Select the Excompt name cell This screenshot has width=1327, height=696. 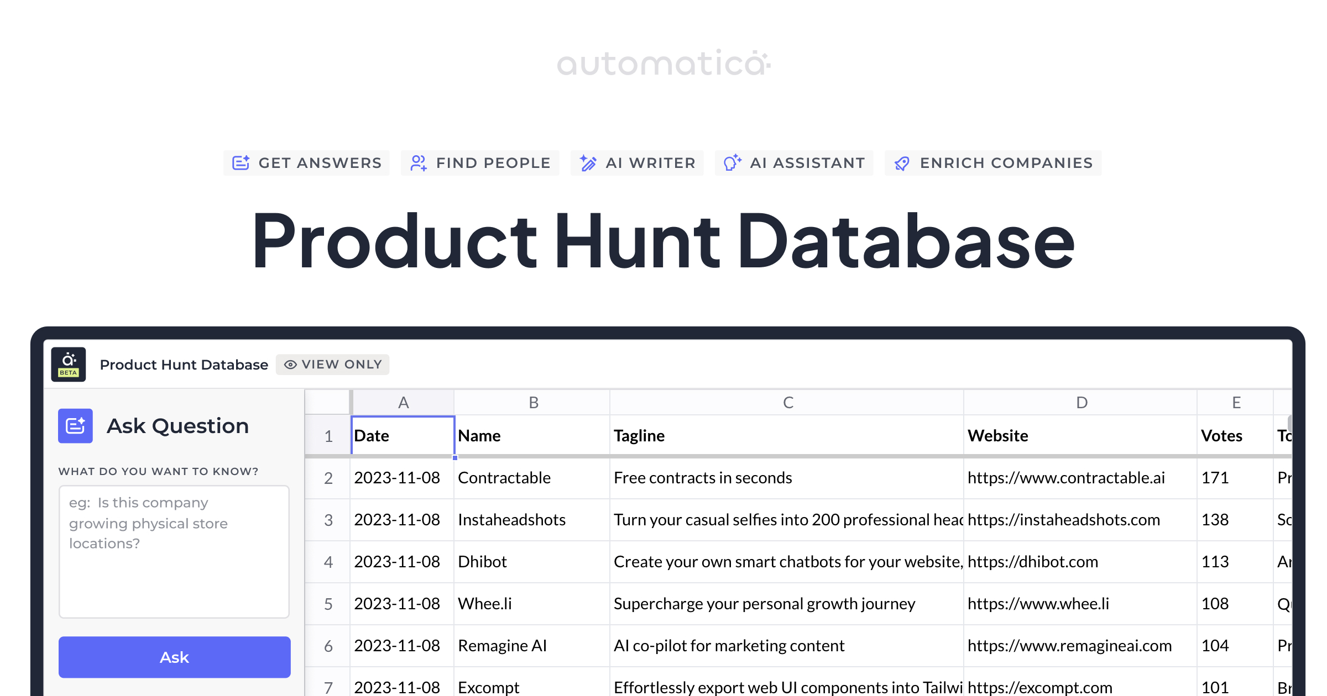[x=532, y=683]
